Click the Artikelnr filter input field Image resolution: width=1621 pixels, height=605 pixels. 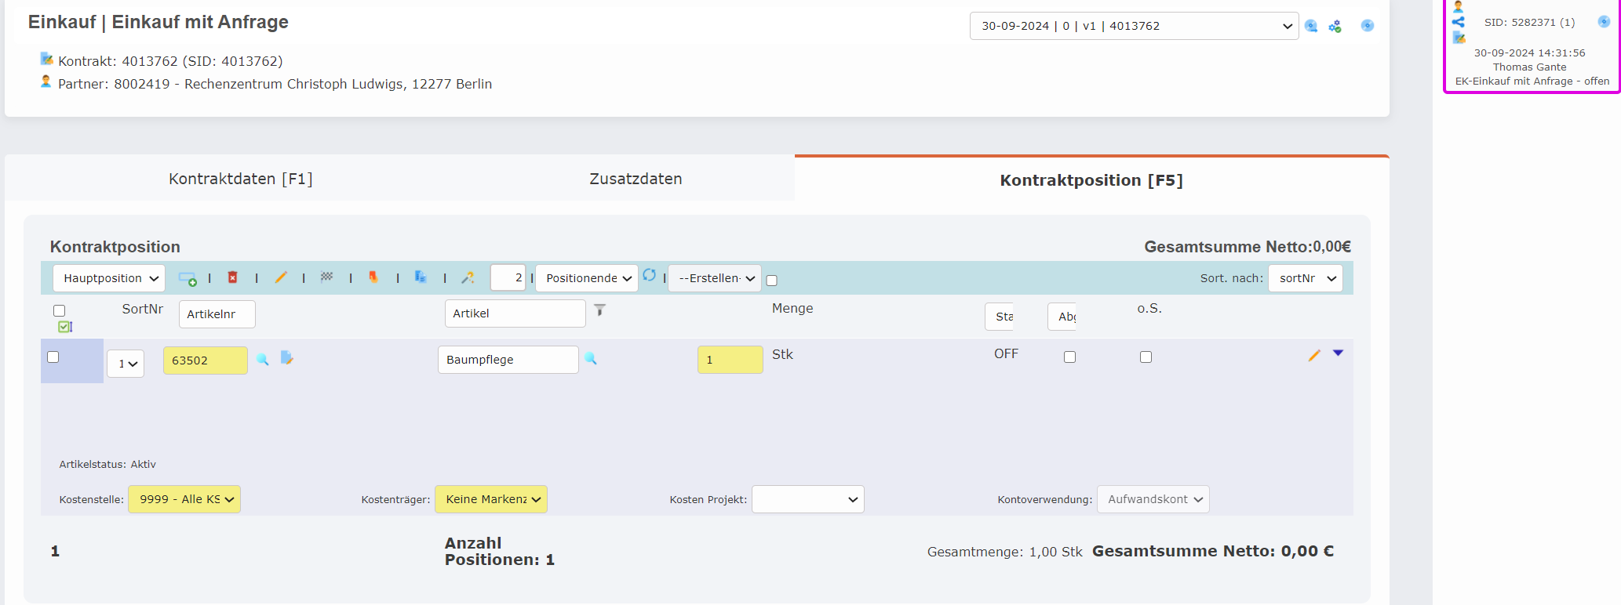217,314
